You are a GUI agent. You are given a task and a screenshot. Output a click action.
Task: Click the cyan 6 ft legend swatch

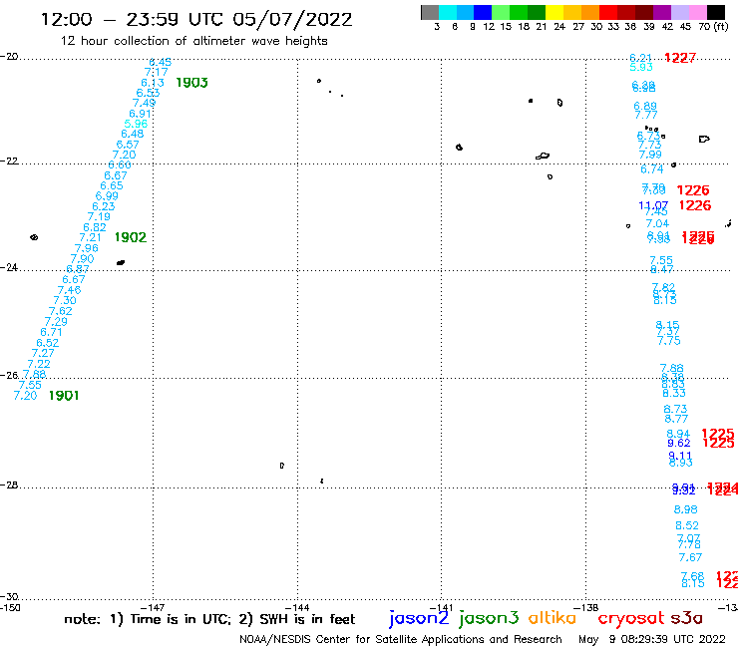point(448,12)
